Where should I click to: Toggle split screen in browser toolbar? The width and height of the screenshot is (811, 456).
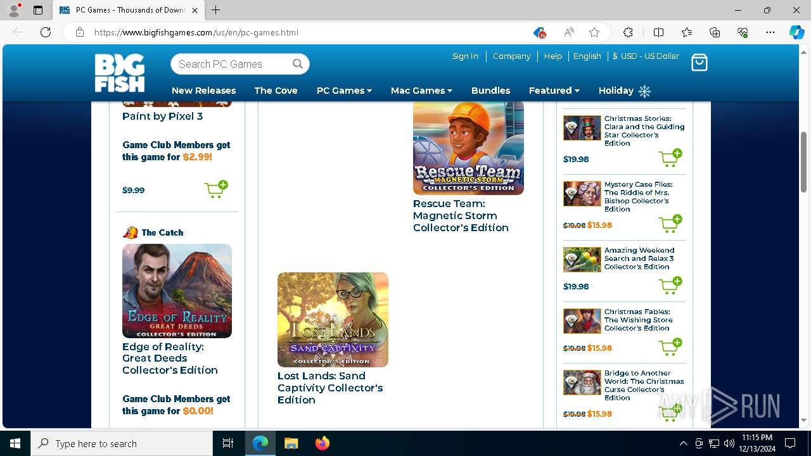pyautogui.click(x=658, y=32)
